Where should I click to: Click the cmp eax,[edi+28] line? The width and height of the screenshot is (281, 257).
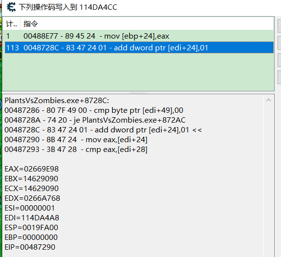[x=76, y=150]
